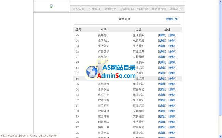Go to 添加网站 in the top menu

click(x=111, y=9)
